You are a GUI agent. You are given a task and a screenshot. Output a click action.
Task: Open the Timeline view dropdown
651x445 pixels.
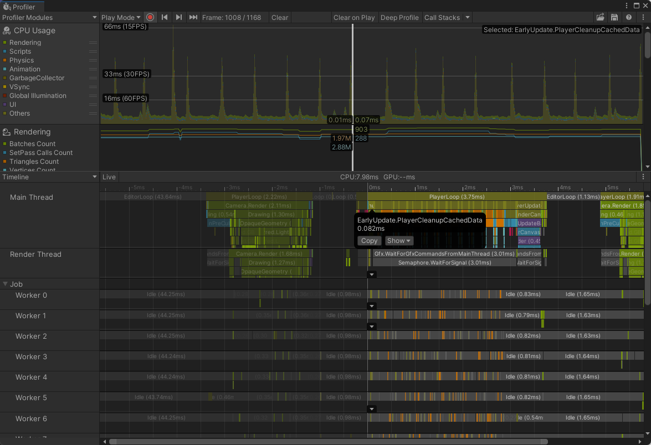[49, 177]
